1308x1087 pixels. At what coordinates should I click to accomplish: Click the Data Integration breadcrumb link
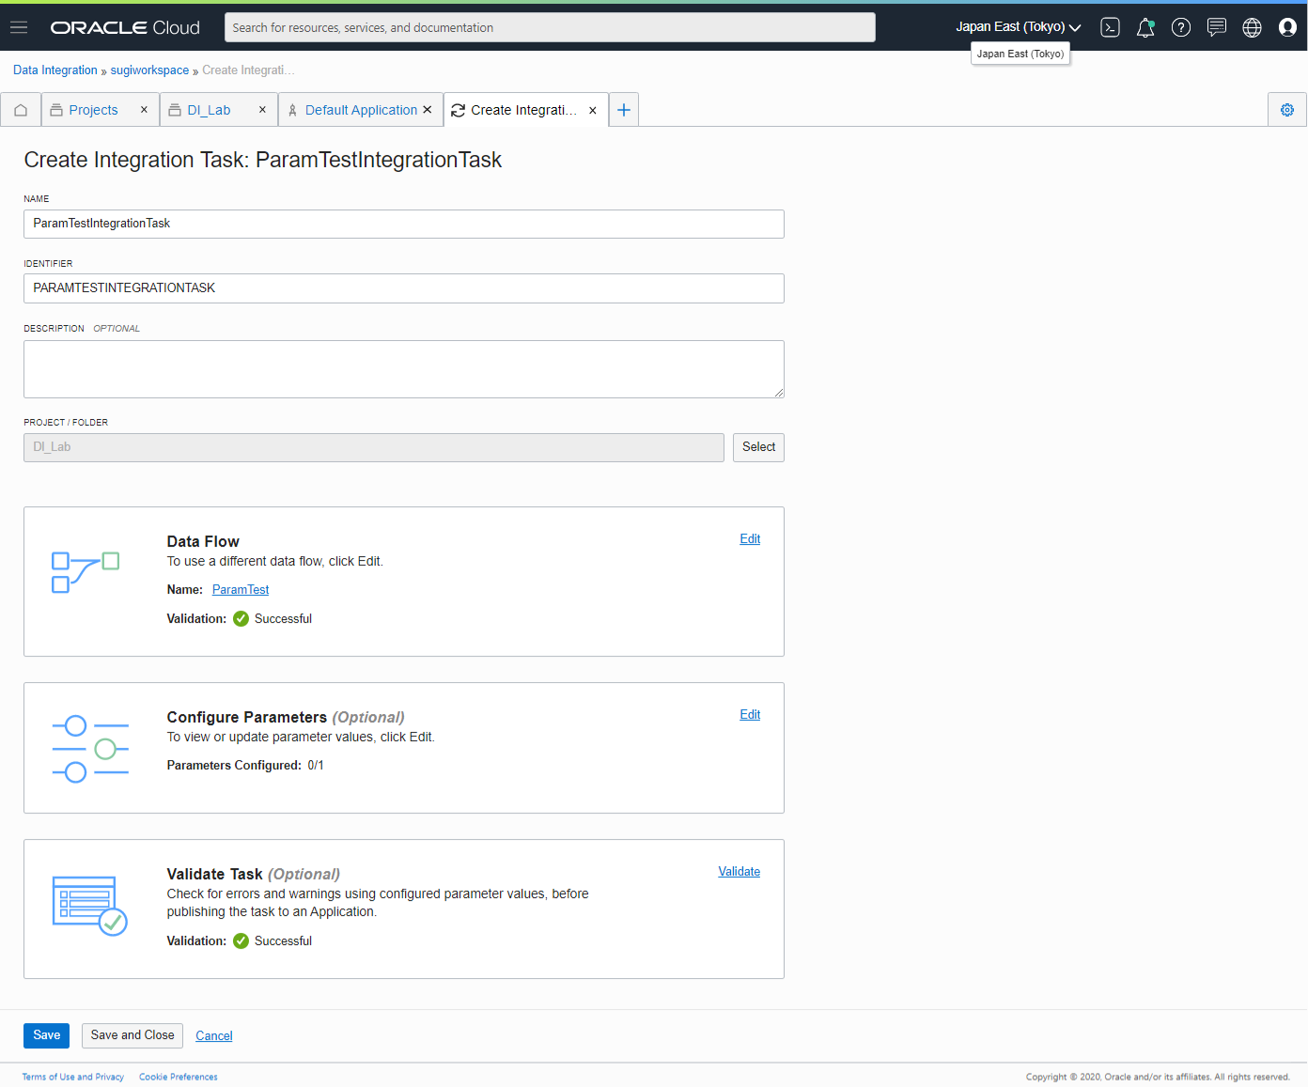point(55,70)
